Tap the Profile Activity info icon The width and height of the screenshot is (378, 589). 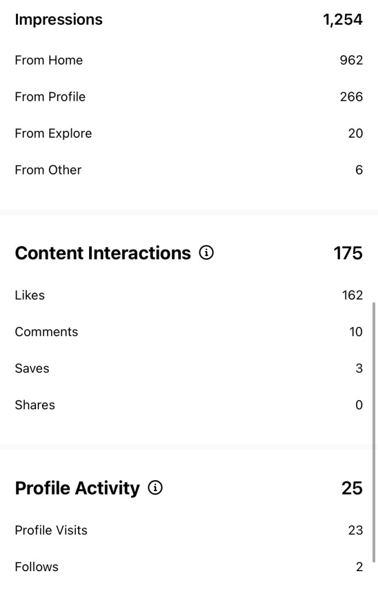point(155,488)
